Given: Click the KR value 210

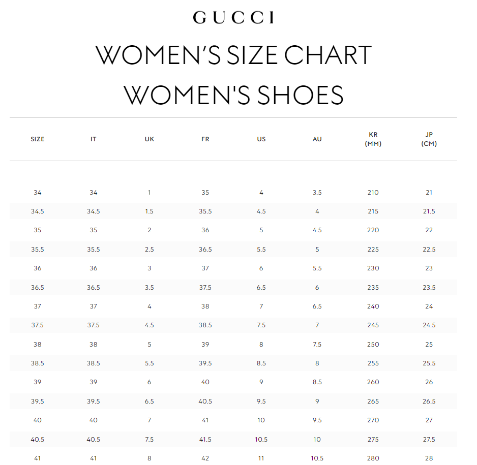Looking at the screenshot, I should coord(373,193).
